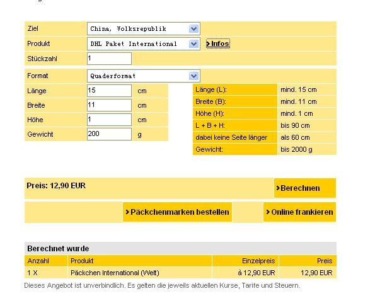Focus the Breite input field
375x296 pixels.
(109, 105)
